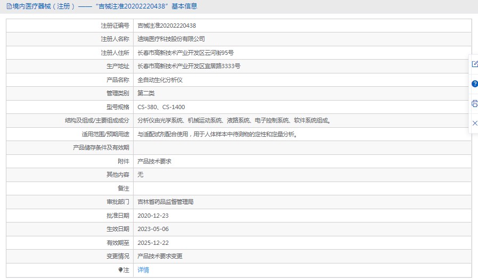
Task: Click the 管理类别 label
Action: coord(118,93)
